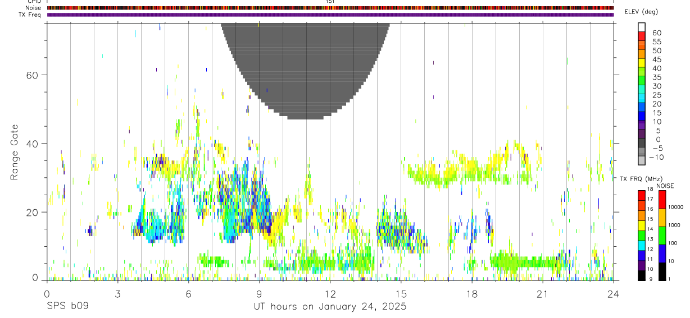Click the 9 tick on the UT hours axis

pos(260,293)
